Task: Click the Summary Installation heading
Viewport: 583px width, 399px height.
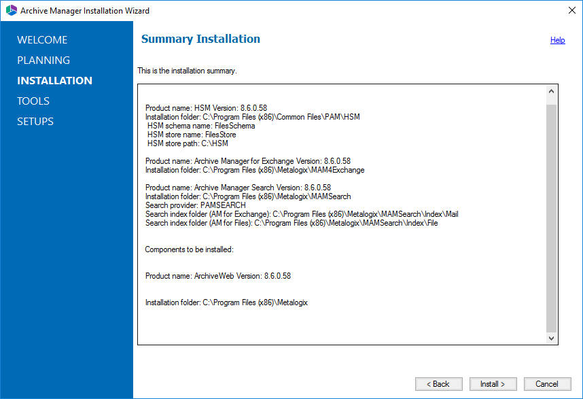Action: pyautogui.click(x=200, y=39)
